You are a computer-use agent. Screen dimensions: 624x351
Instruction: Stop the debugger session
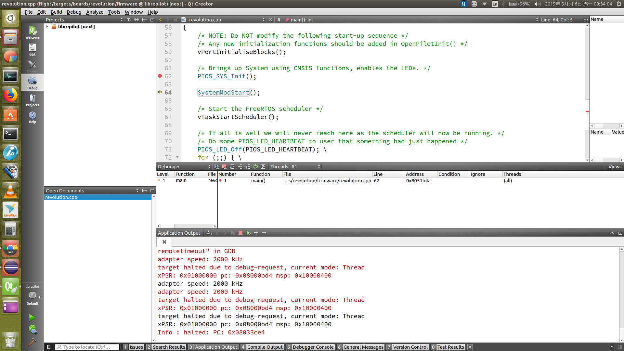coord(224,166)
